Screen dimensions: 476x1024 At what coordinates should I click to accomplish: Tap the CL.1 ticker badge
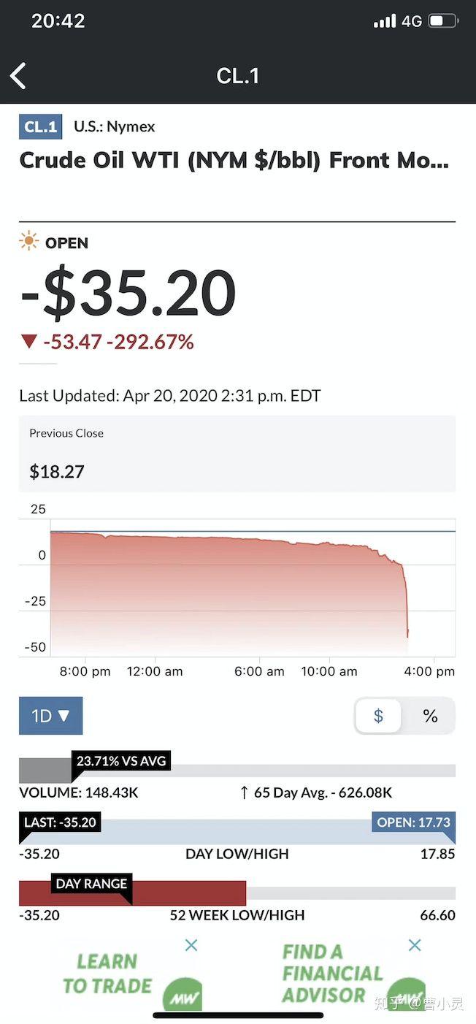(41, 126)
